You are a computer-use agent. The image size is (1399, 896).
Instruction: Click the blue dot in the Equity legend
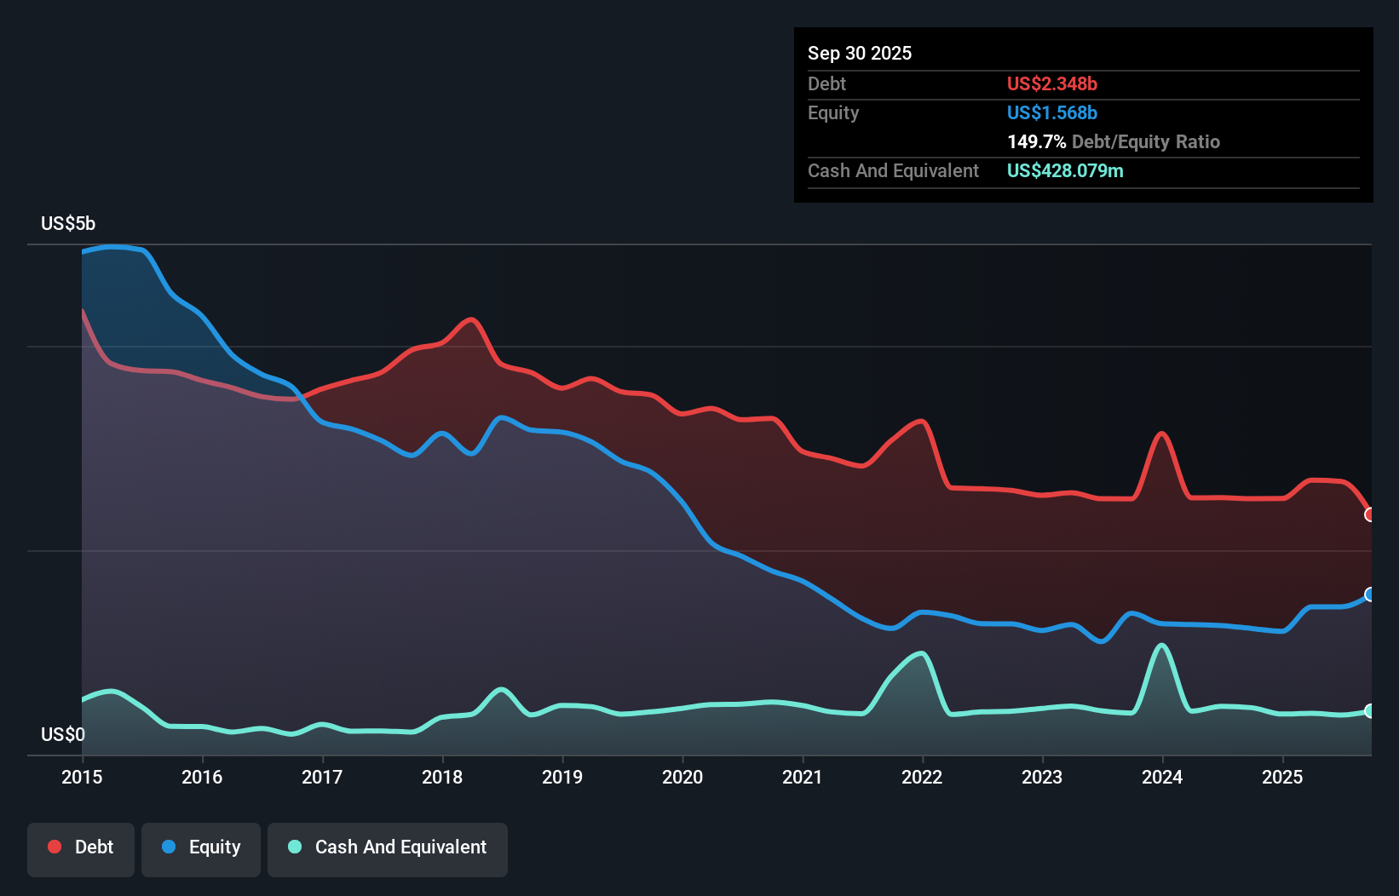click(x=167, y=847)
